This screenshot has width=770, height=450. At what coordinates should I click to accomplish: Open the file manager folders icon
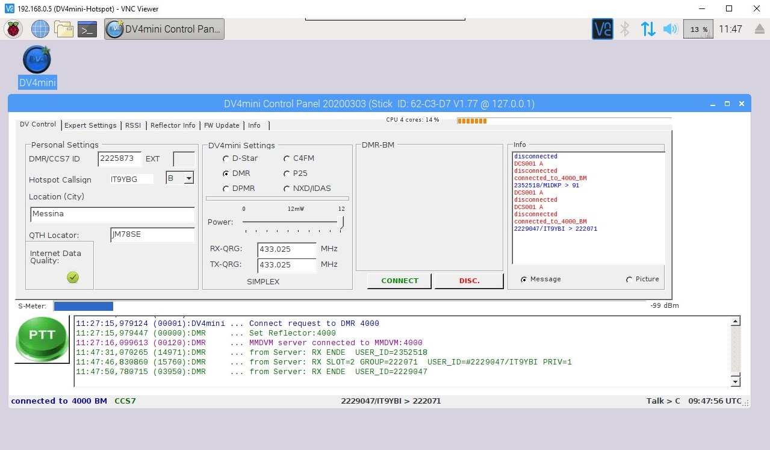coord(63,29)
